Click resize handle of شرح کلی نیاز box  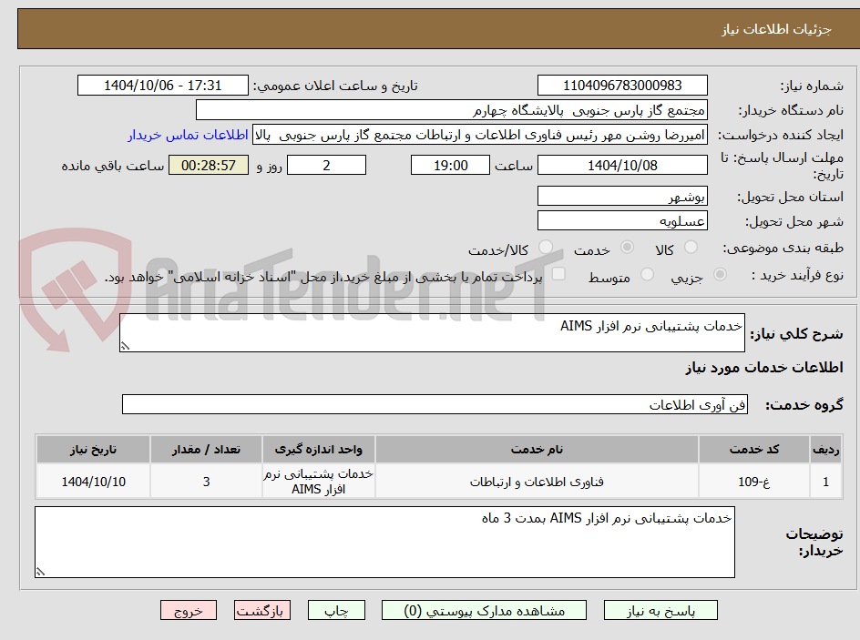[126, 346]
